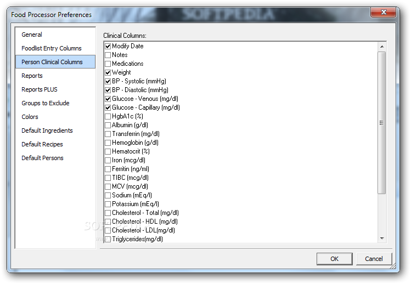The width and height of the screenshot is (411, 284).
Task: Select Groups to Exclude category
Action: tap(55, 103)
